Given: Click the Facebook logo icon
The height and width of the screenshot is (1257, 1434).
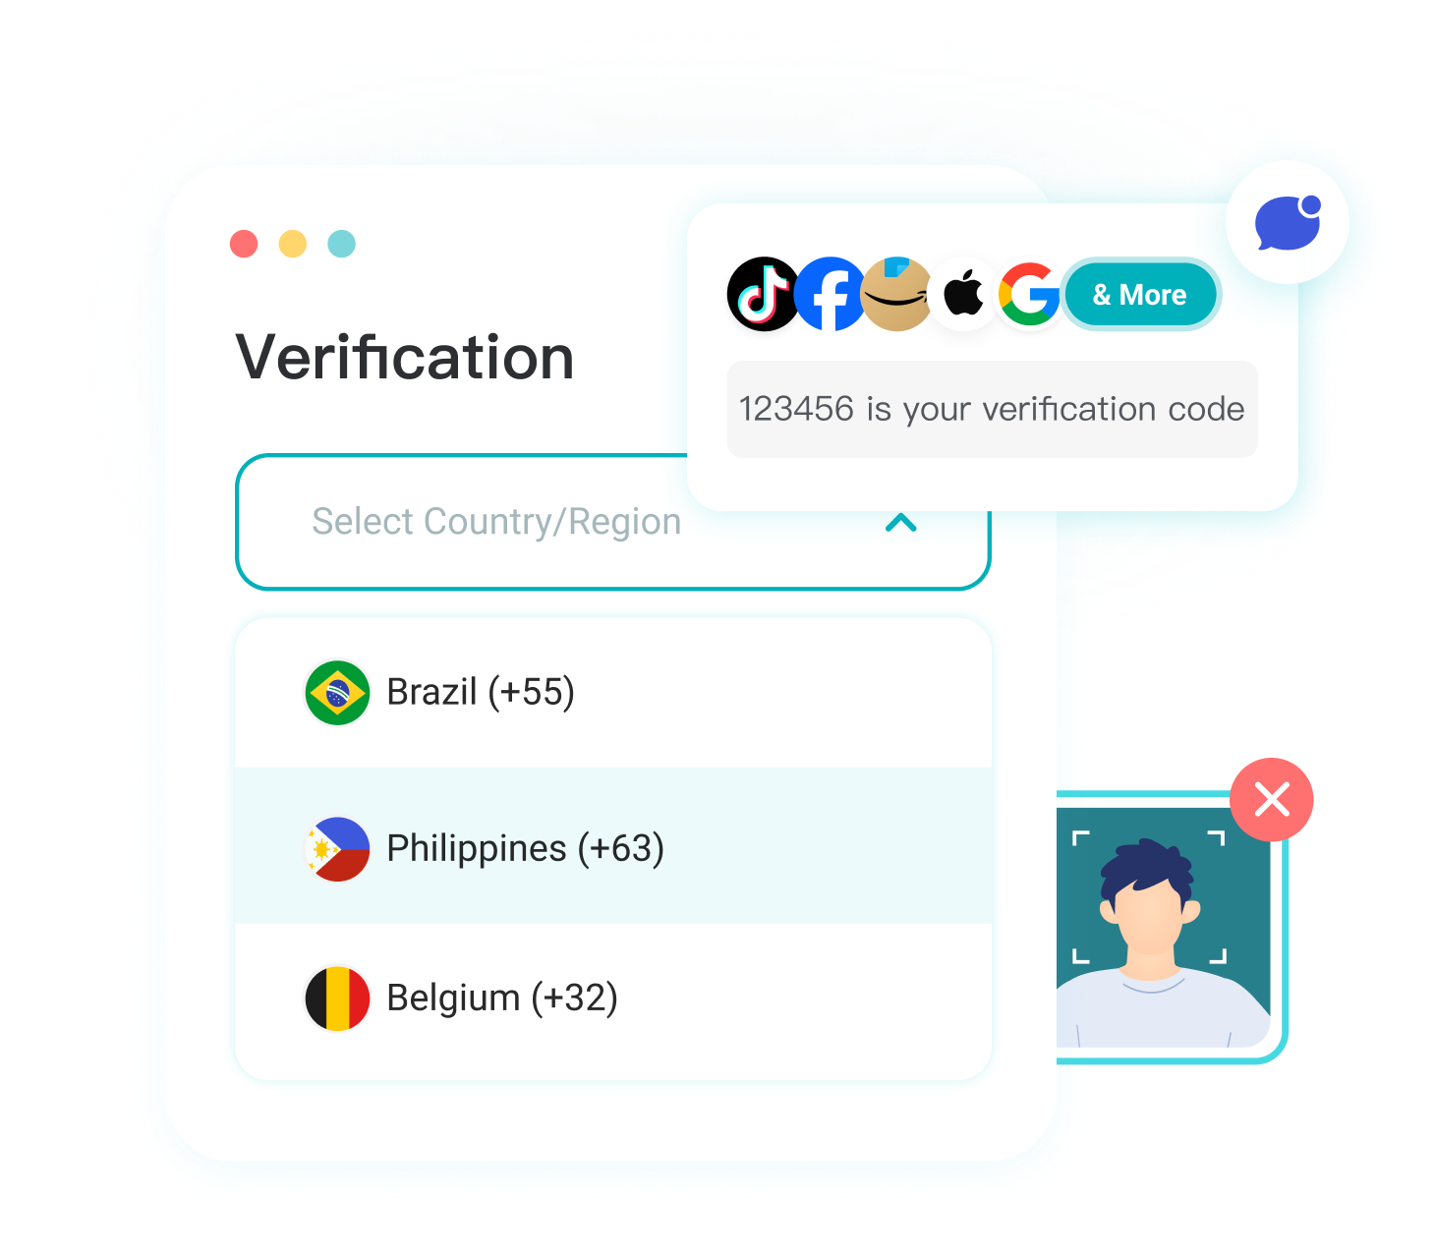Looking at the screenshot, I should click(x=831, y=294).
